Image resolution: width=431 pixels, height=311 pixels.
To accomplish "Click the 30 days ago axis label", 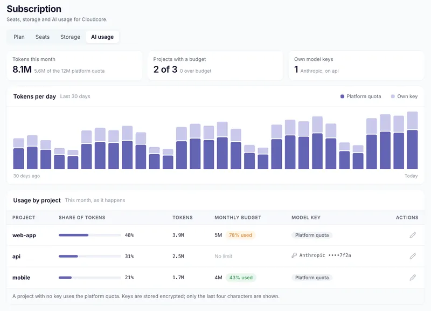I will (26, 176).
